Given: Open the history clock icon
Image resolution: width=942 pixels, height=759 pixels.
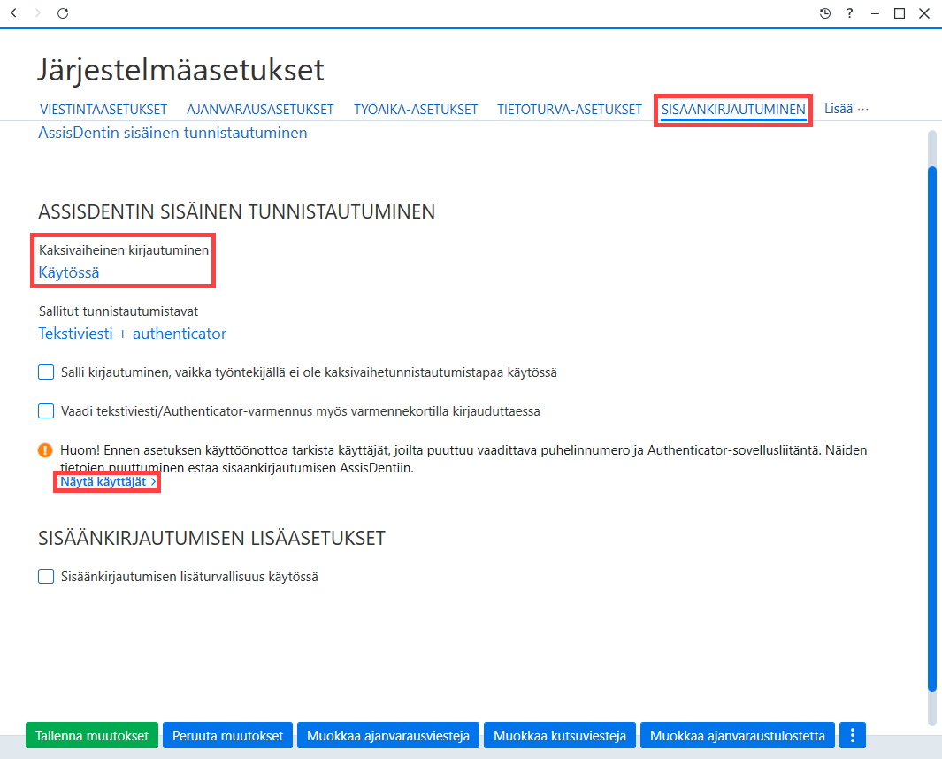Looking at the screenshot, I should [x=825, y=13].
